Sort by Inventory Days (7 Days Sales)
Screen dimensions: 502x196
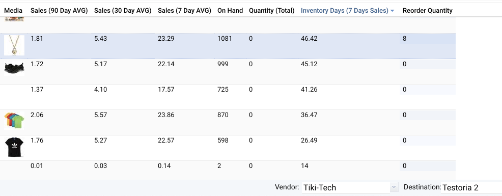[345, 11]
